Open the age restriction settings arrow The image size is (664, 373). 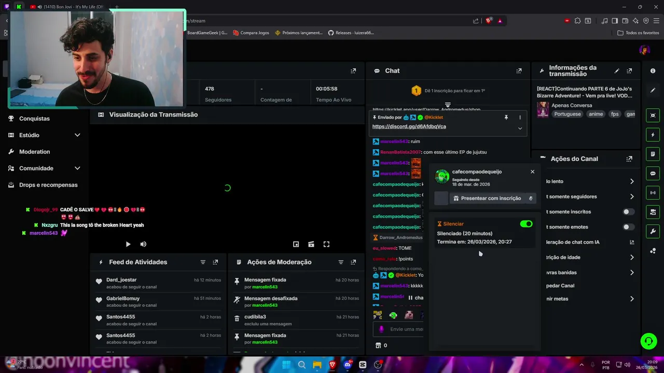coord(632,257)
